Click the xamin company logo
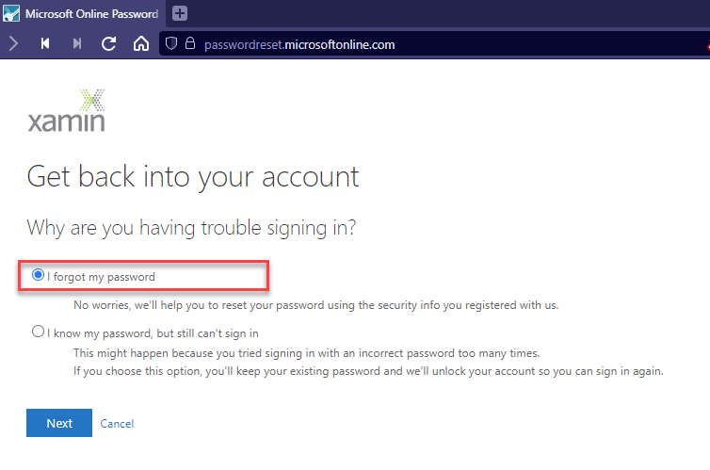 coord(67,111)
